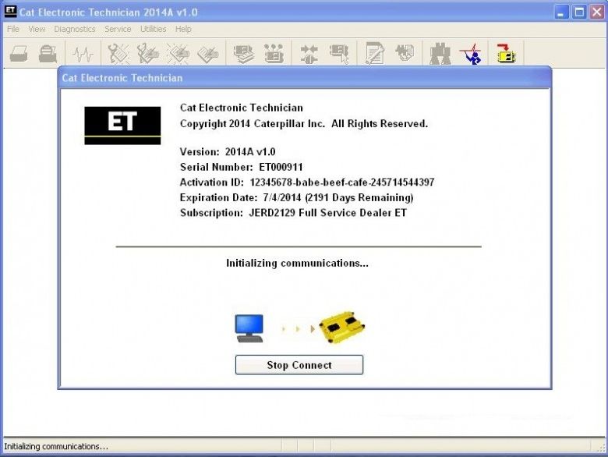Launch the WinFlash yellow ECM icon
This screenshot has width=608, height=457.
(x=506, y=54)
